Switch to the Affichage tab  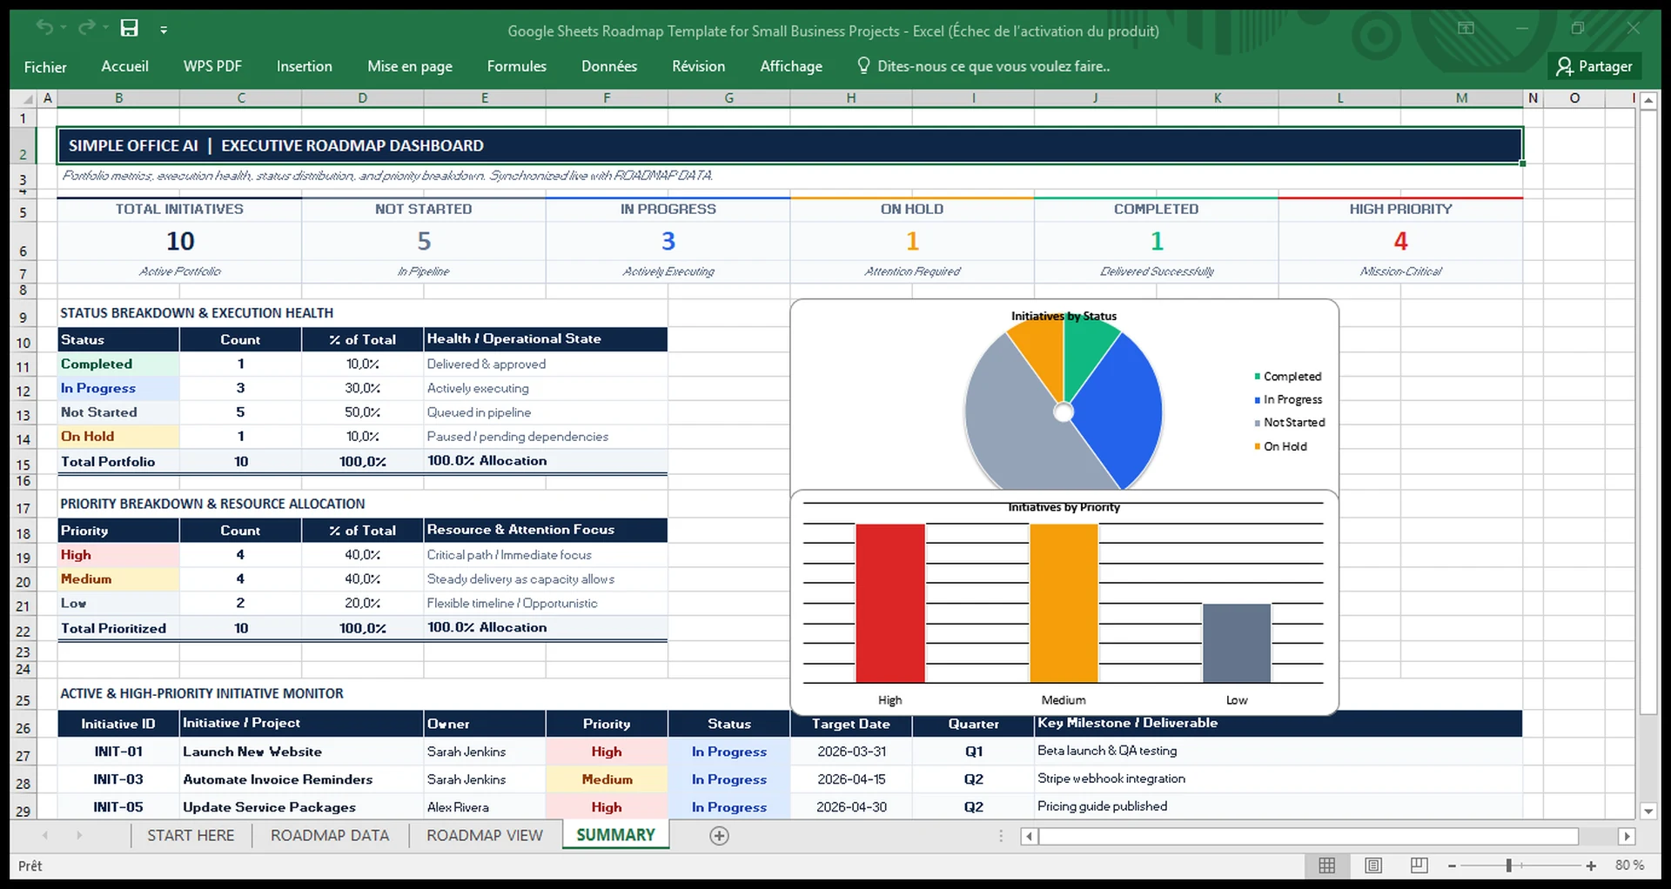point(790,66)
